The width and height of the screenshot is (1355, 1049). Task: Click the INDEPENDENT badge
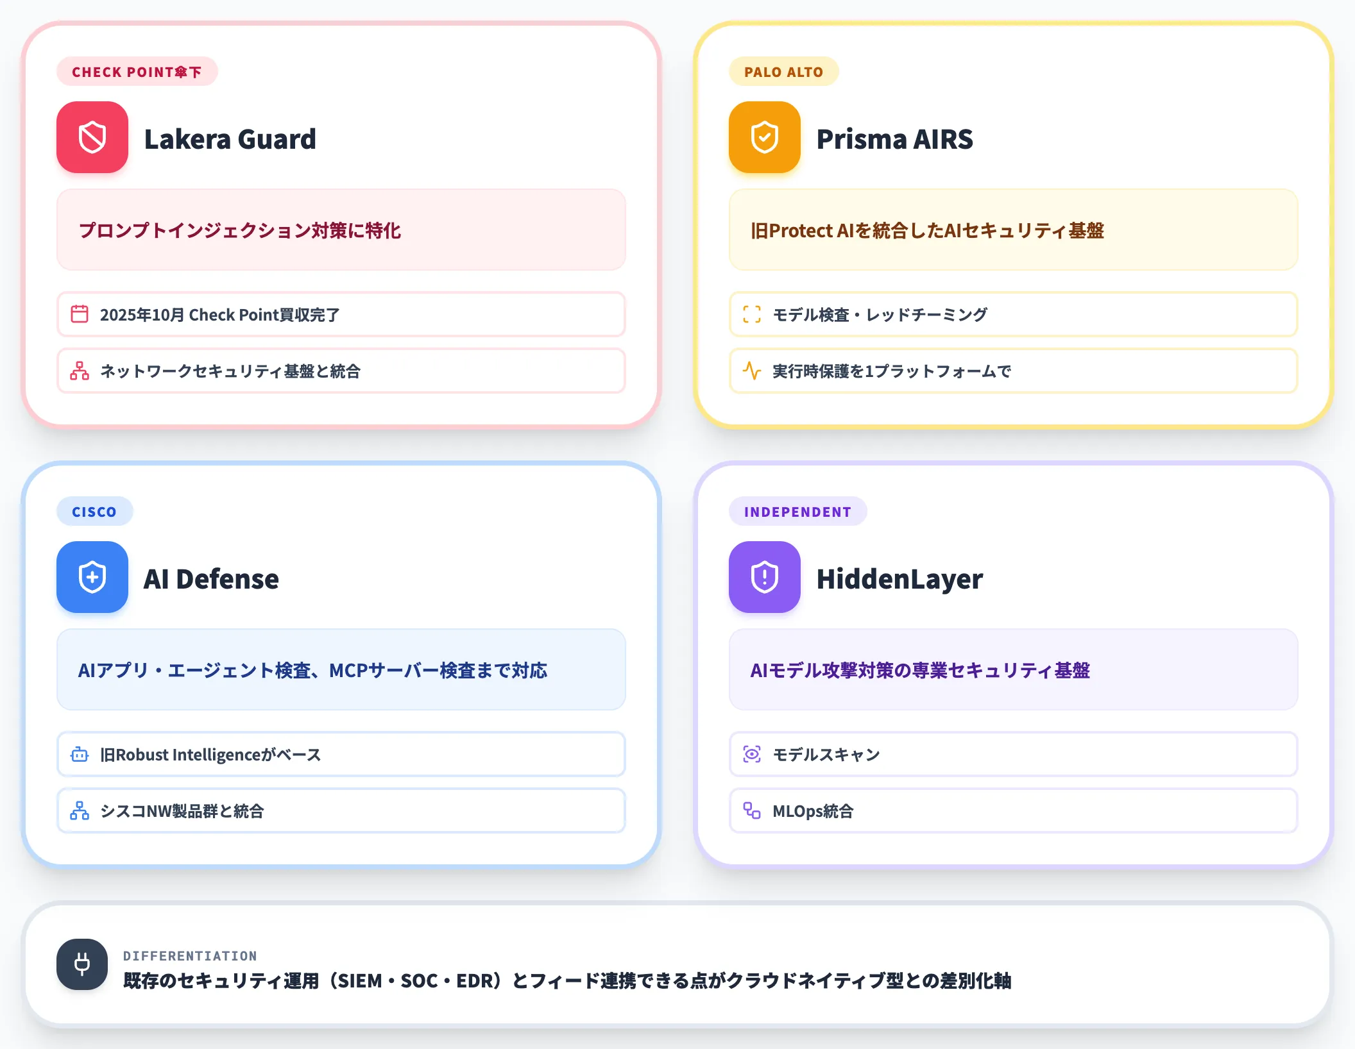pos(797,511)
